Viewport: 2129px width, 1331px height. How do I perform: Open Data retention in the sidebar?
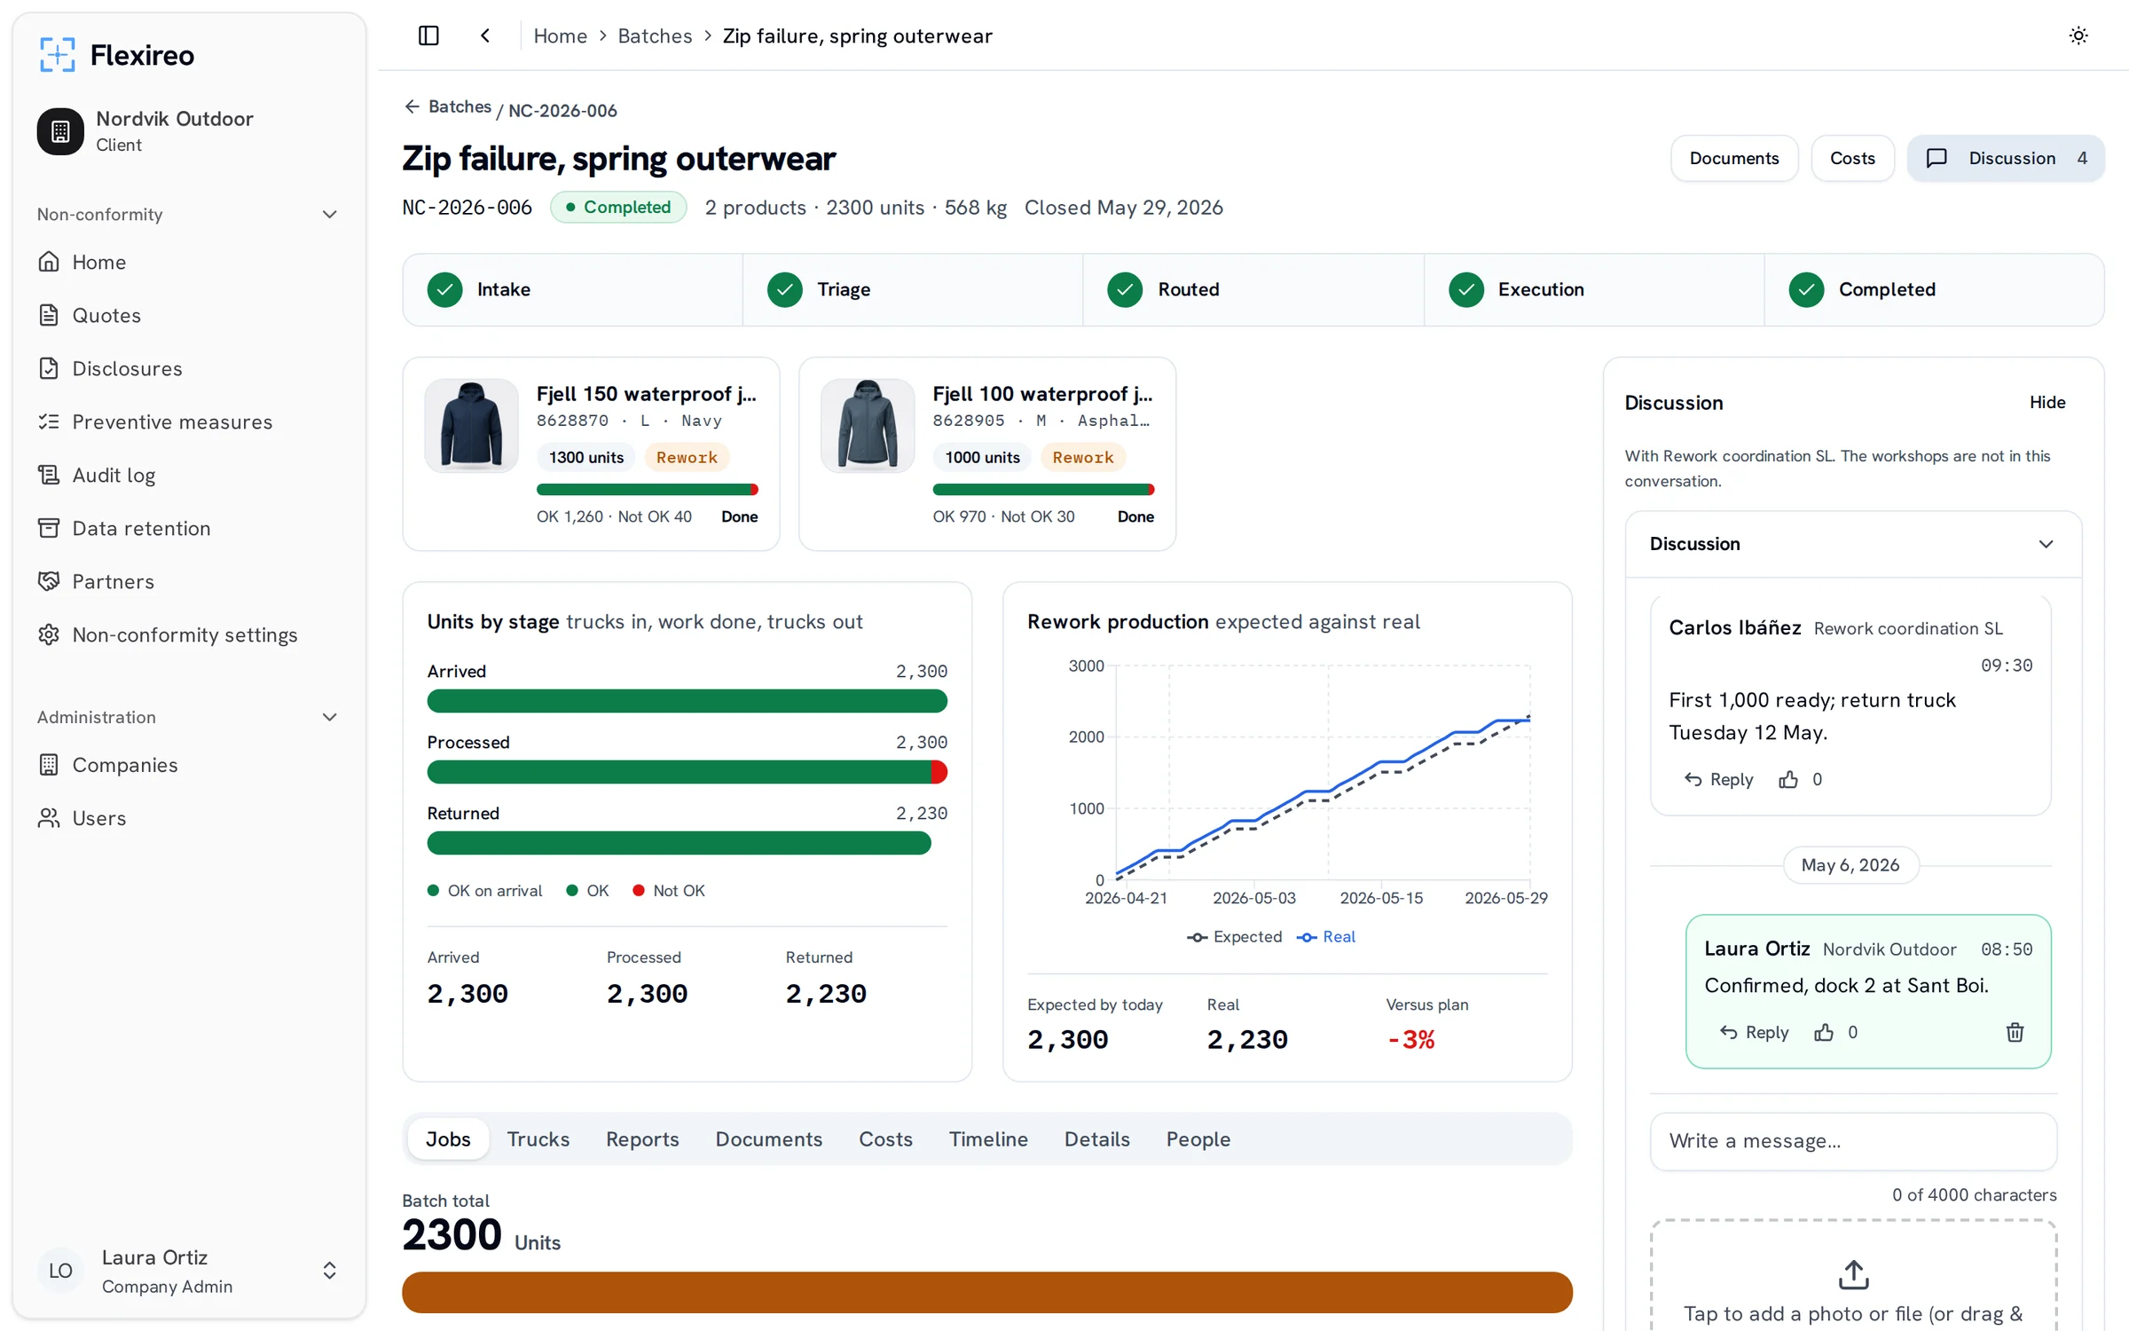tap(188, 528)
